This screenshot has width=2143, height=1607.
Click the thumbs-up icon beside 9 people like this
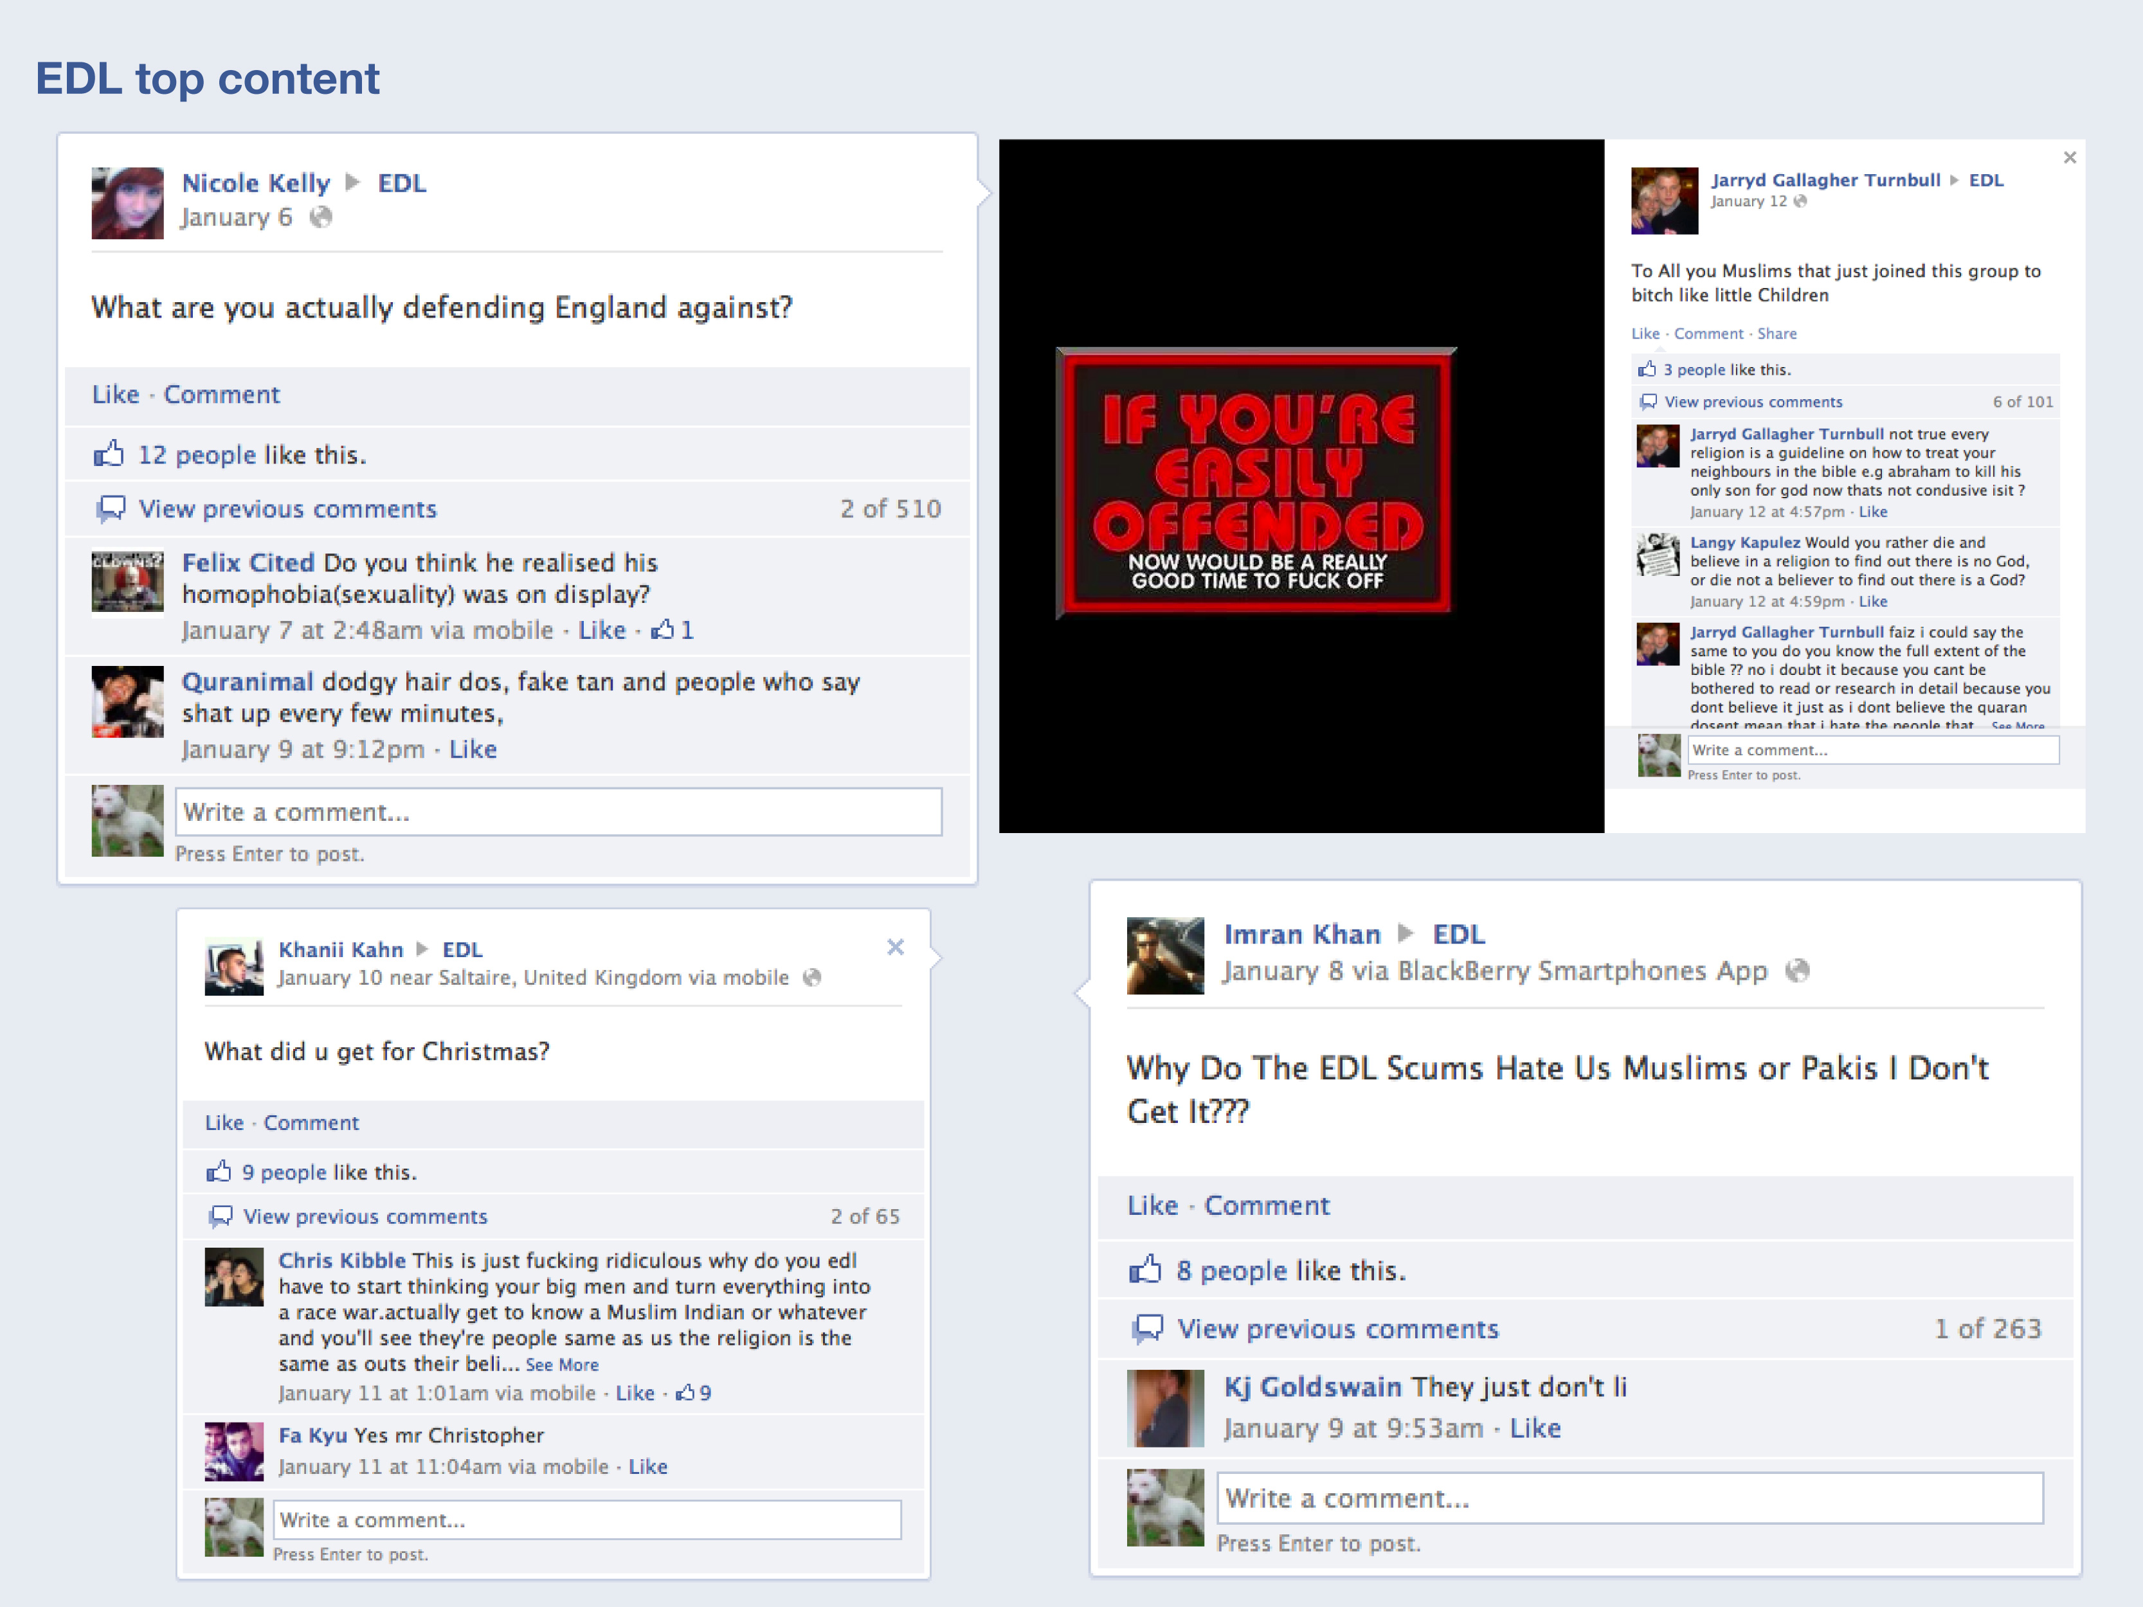[x=218, y=1171]
